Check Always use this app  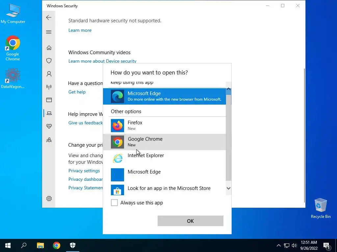[114, 202]
